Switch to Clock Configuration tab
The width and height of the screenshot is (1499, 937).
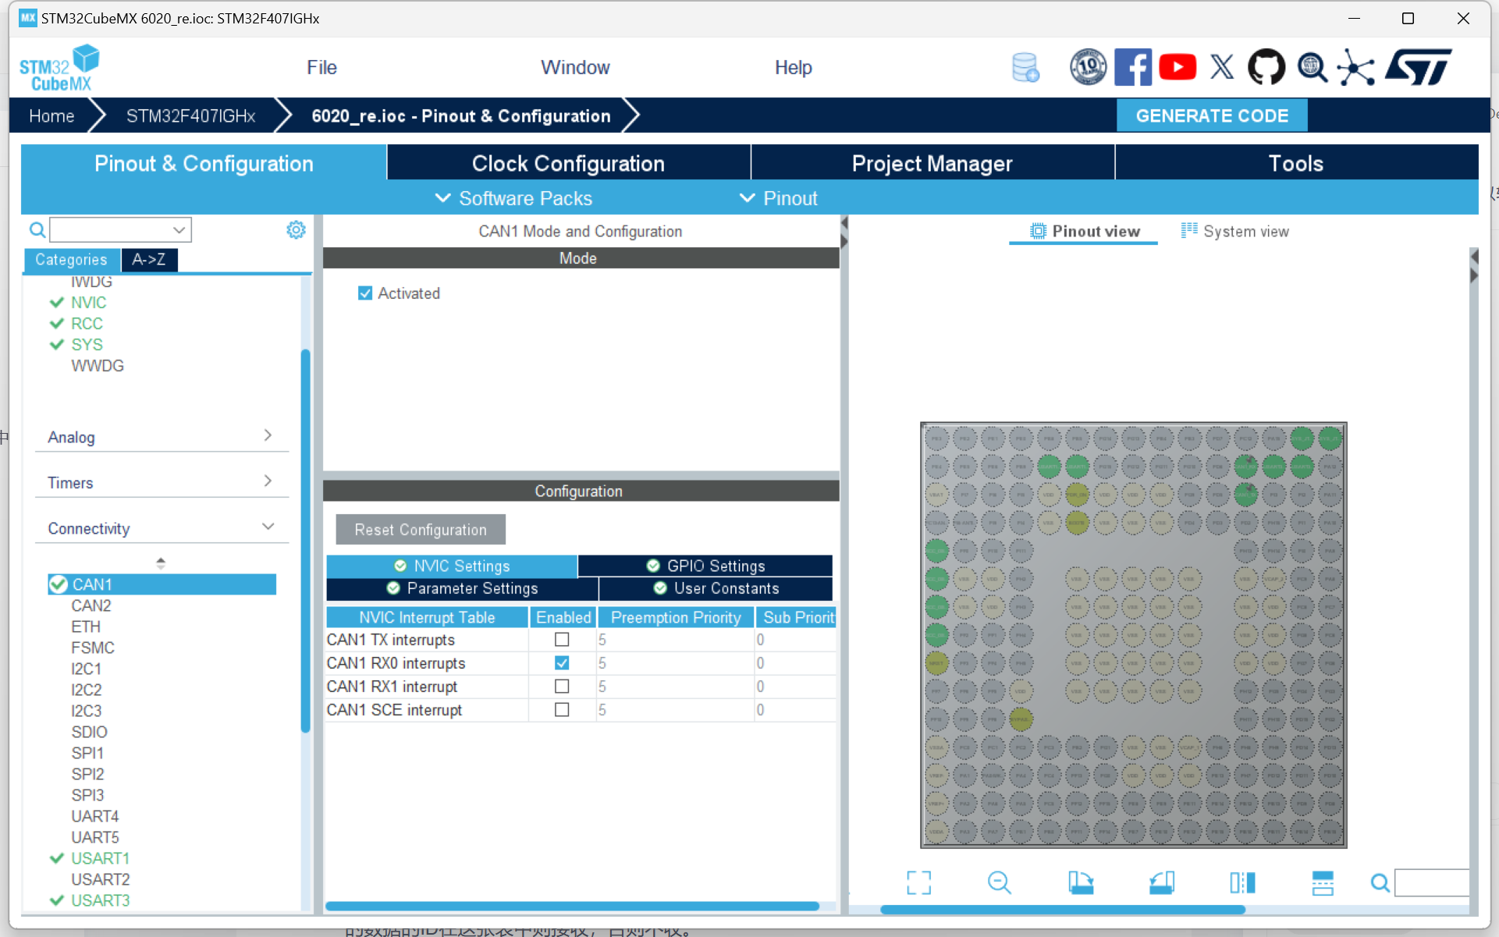pyautogui.click(x=568, y=163)
